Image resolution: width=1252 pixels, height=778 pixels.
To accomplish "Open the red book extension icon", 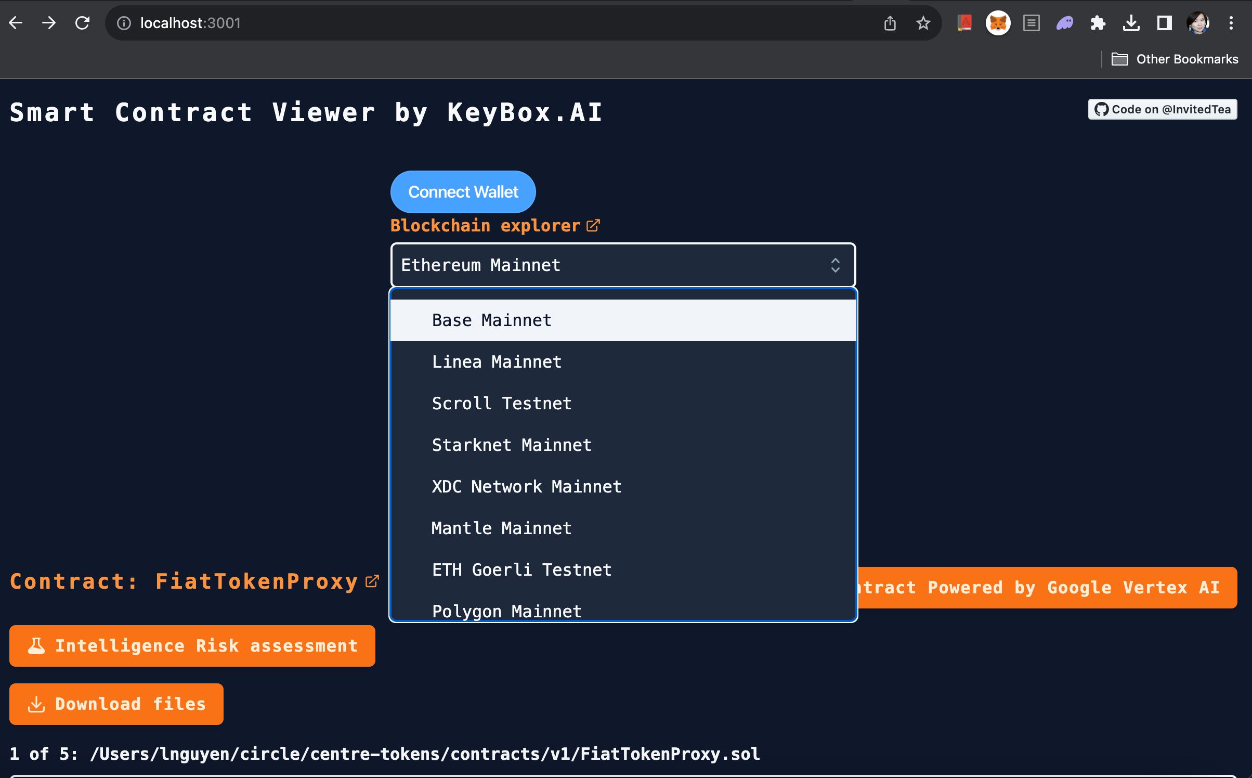I will pos(964,23).
